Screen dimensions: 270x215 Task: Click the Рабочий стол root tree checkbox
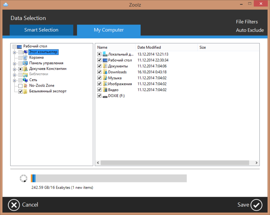[x=15, y=47]
